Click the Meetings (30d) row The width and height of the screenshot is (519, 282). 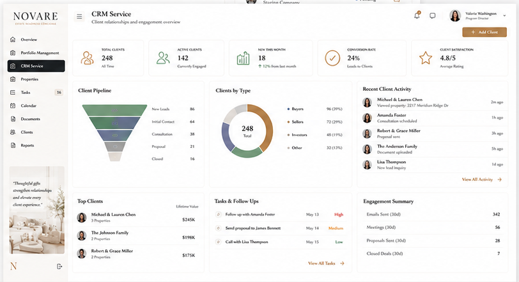click(433, 228)
